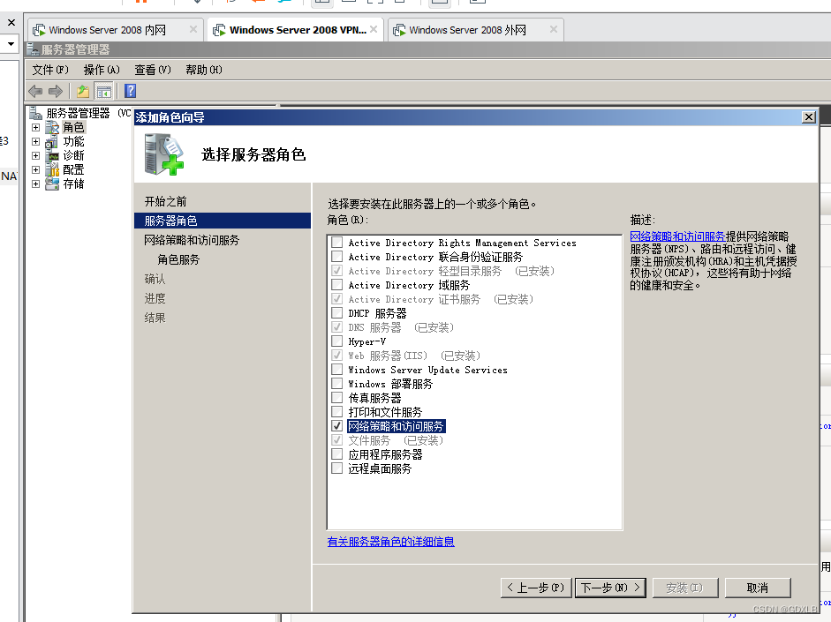The image size is (831, 622).
Task: Expand the 功能 tree node
Action: pos(35,141)
